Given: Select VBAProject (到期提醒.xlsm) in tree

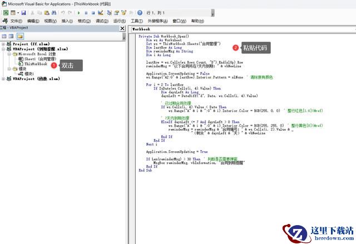Looking at the screenshot, I should click(x=40, y=49).
